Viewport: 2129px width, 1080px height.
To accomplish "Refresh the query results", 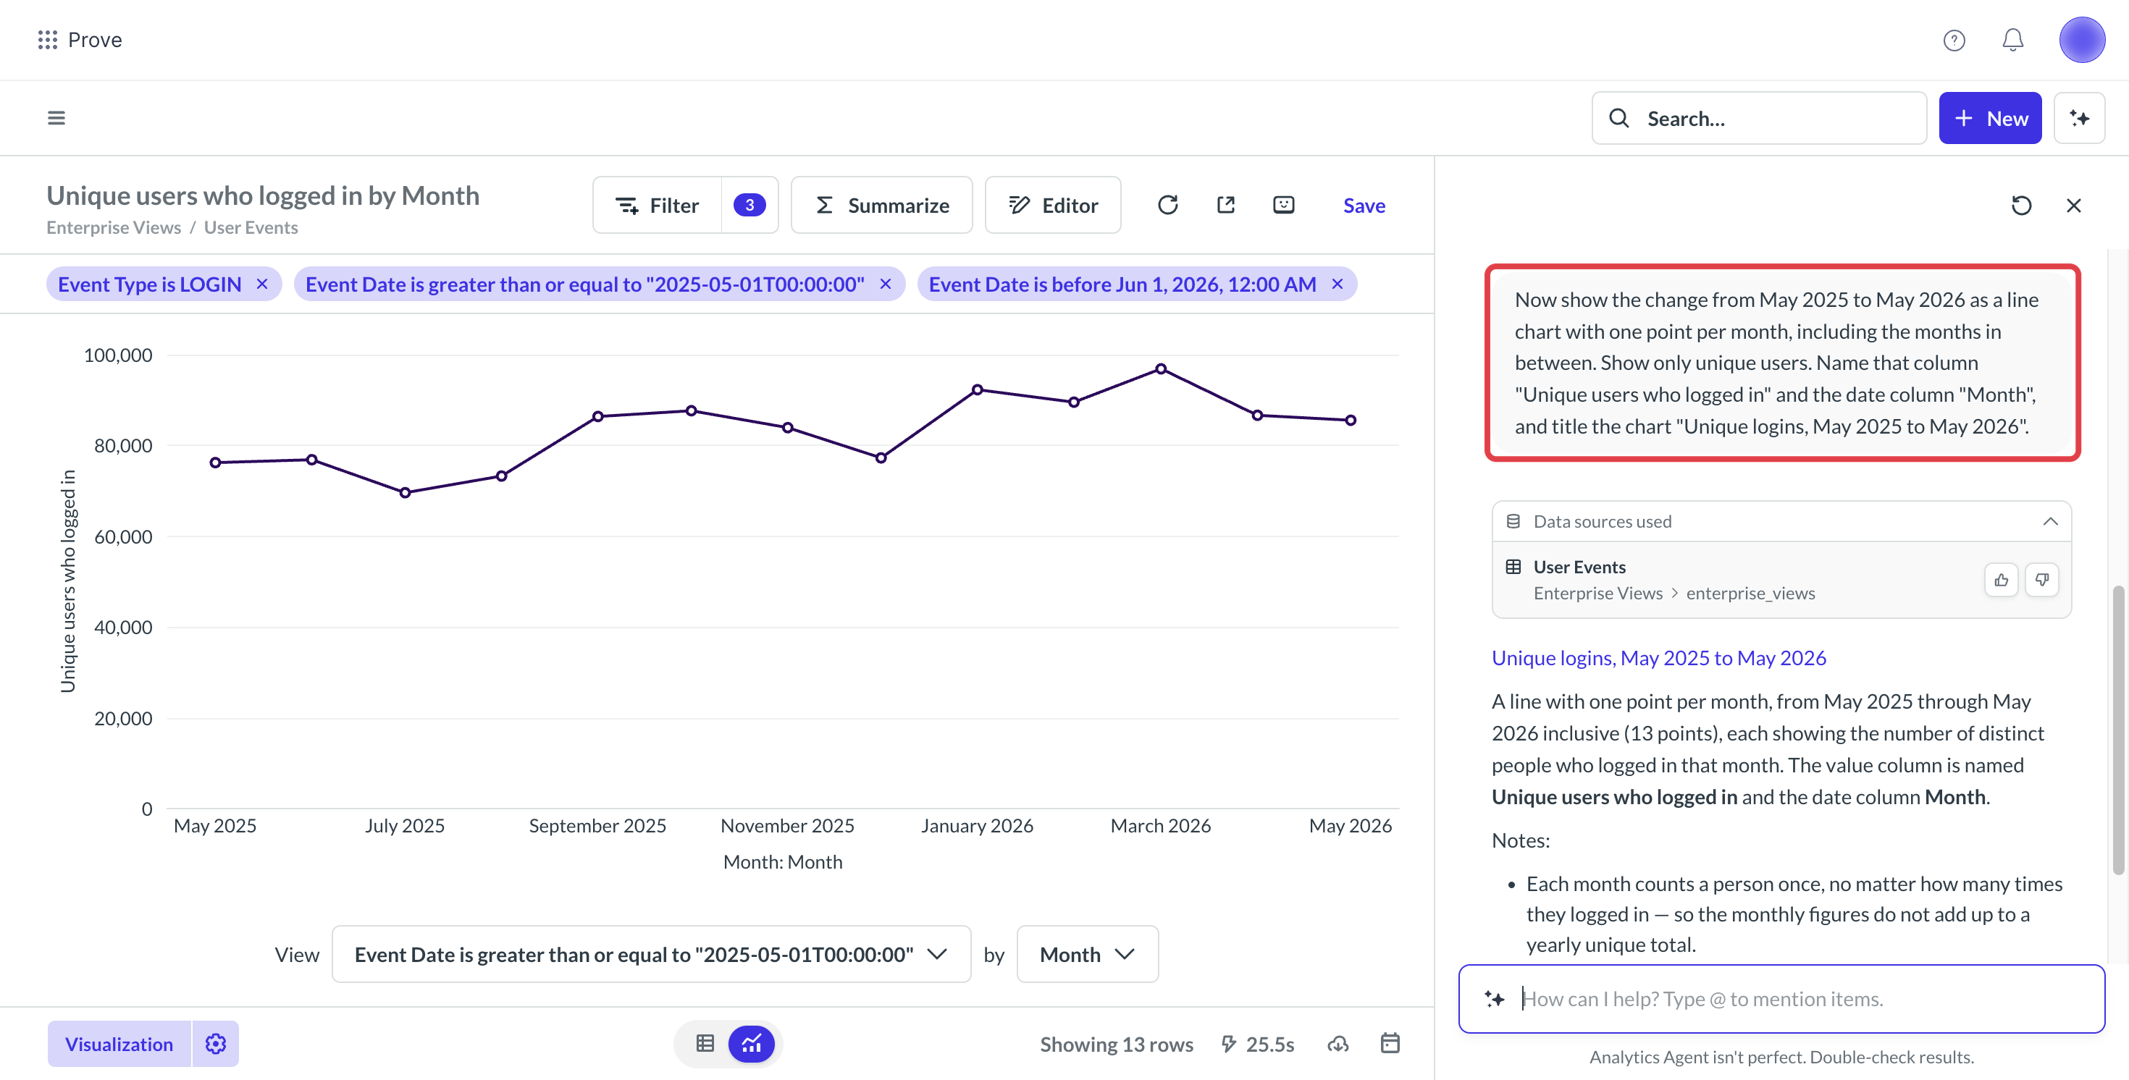I will [x=1167, y=205].
